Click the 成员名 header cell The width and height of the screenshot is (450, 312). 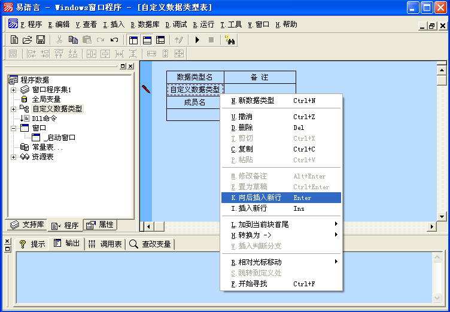point(194,102)
